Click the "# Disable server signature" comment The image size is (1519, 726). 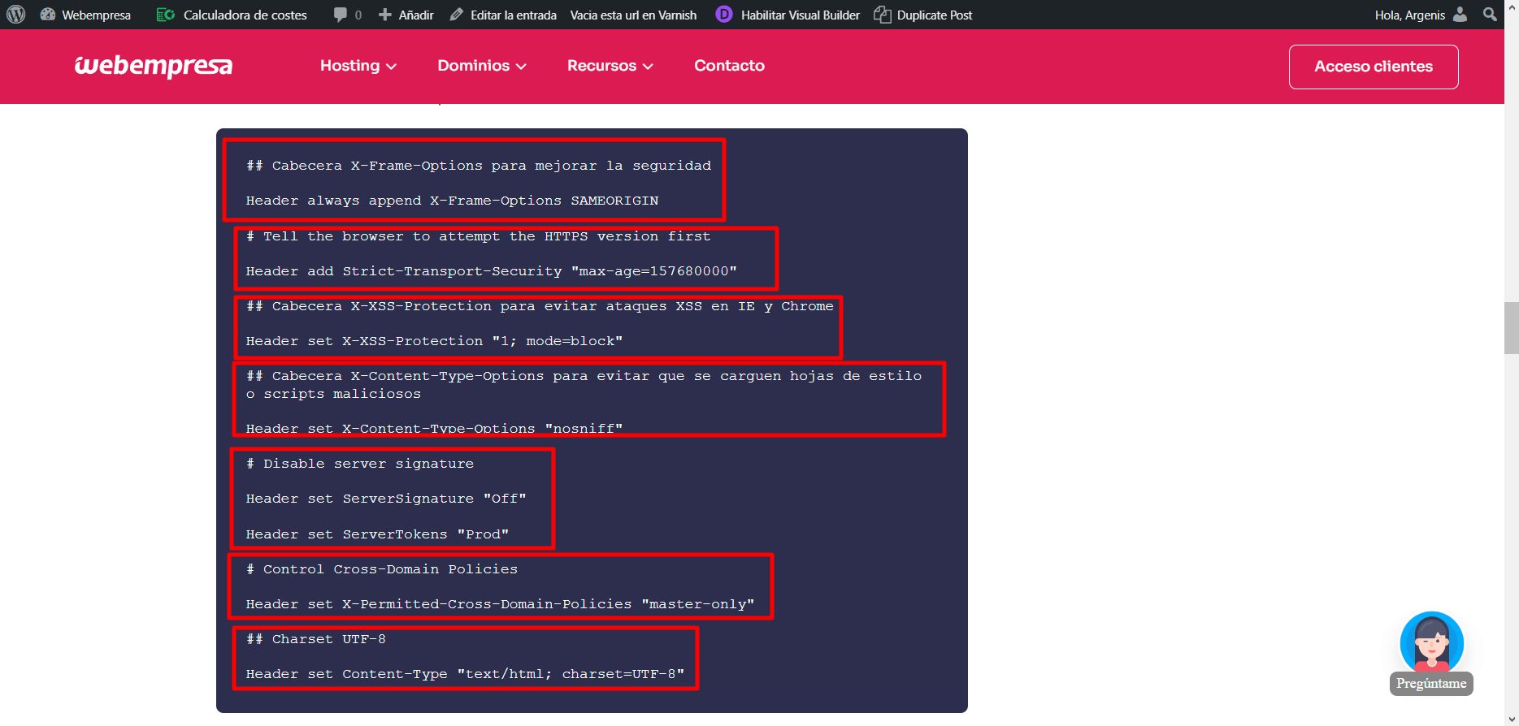pyautogui.click(x=360, y=464)
